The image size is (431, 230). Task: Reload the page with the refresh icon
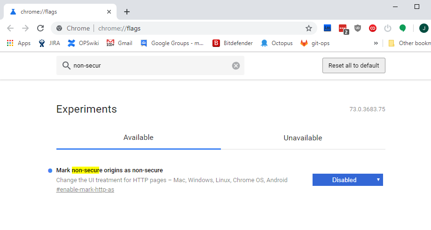coord(40,28)
